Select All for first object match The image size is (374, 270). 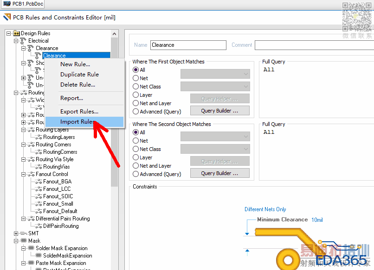point(135,70)
